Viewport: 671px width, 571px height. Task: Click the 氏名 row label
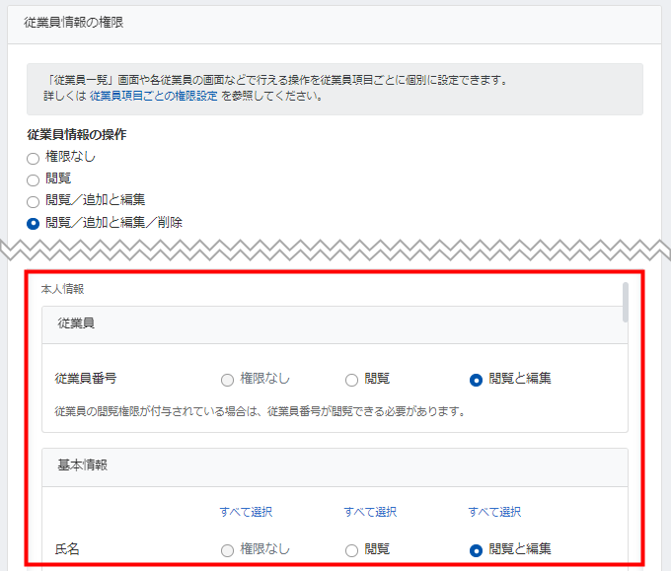pos(67,549)
